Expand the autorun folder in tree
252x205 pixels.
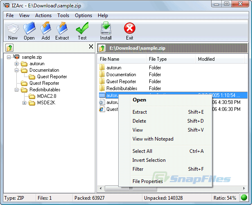[16, 64]
